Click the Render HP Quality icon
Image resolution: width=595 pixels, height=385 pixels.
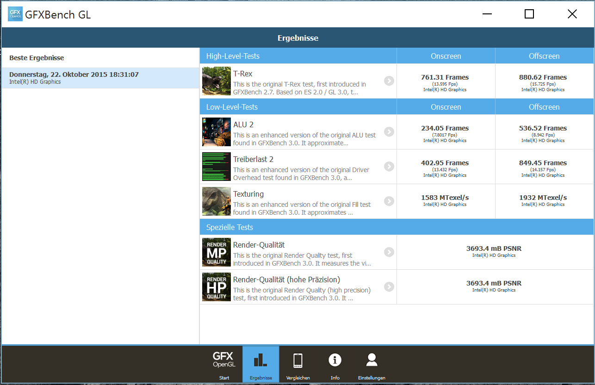(x=217, y=287)
